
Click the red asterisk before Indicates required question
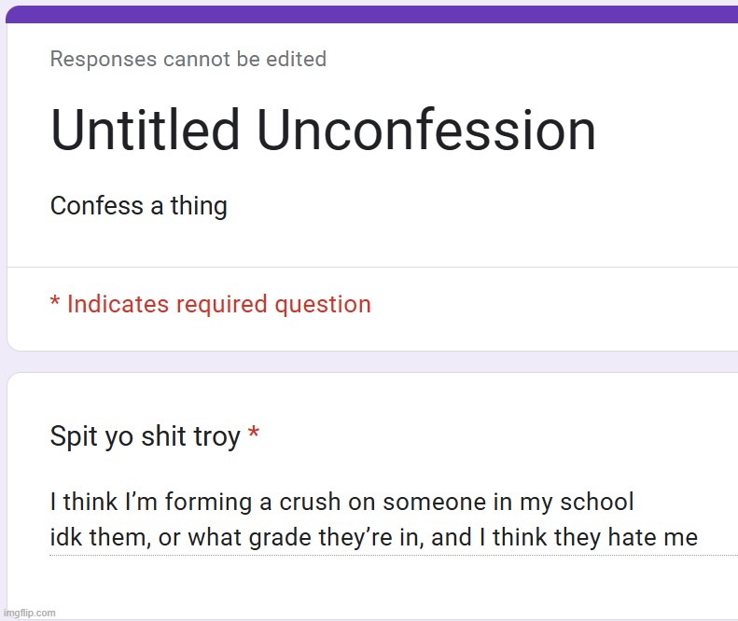[x=55, y=300]
